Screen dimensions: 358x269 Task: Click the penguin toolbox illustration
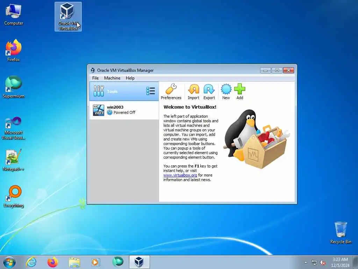[x=256, y=139]
